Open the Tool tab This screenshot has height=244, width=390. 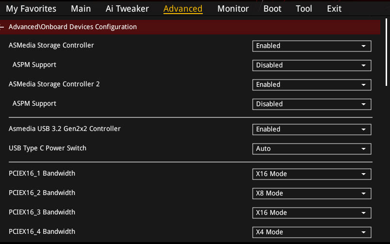(x=304, y=9)
